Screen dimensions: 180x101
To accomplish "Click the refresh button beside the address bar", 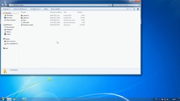I will click(x=111, y=5).
